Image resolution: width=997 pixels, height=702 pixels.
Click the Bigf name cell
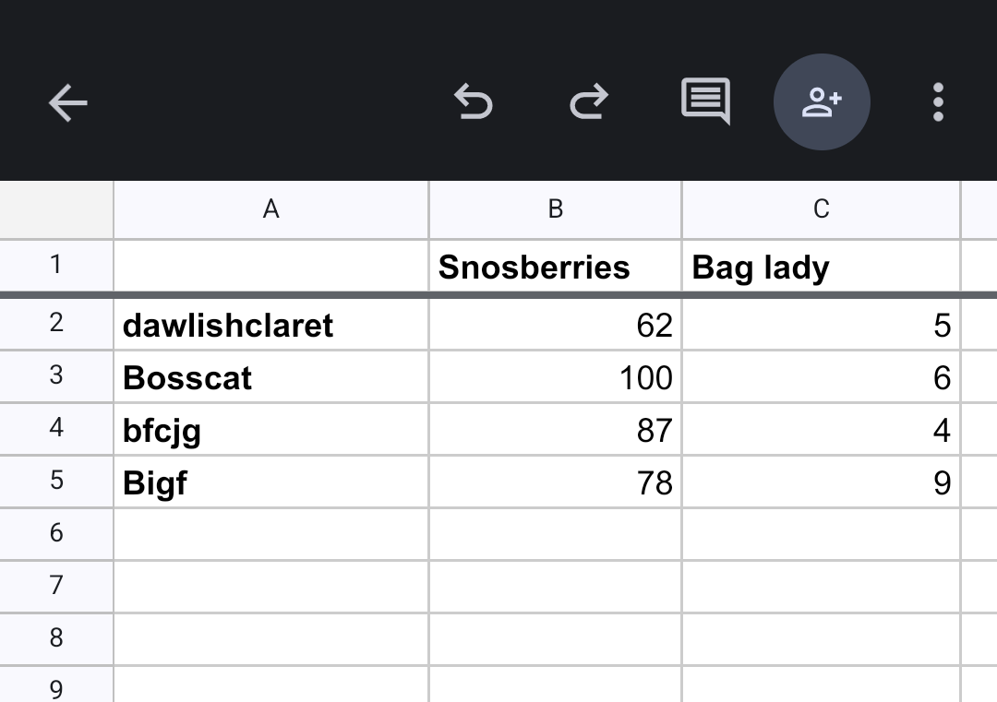pos(270,482)
